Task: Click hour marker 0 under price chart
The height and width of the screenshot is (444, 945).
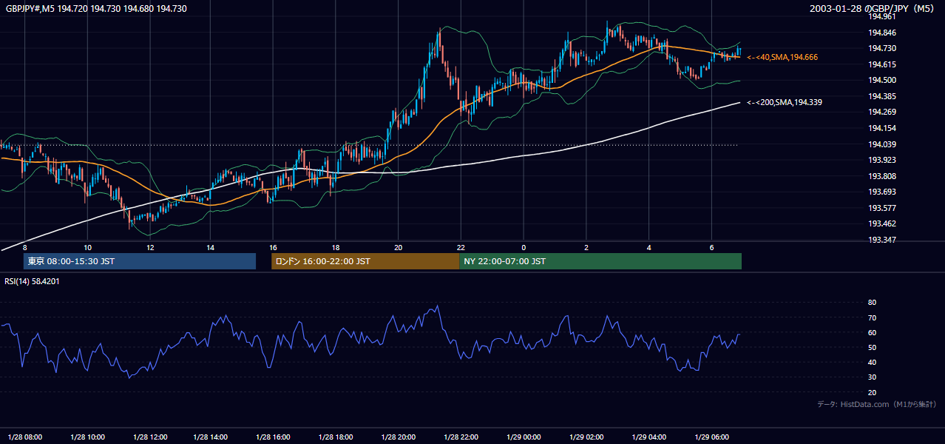Action: pos(524,247)
